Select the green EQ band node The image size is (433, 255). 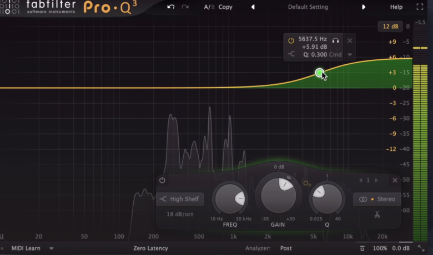tap(320, 73)
